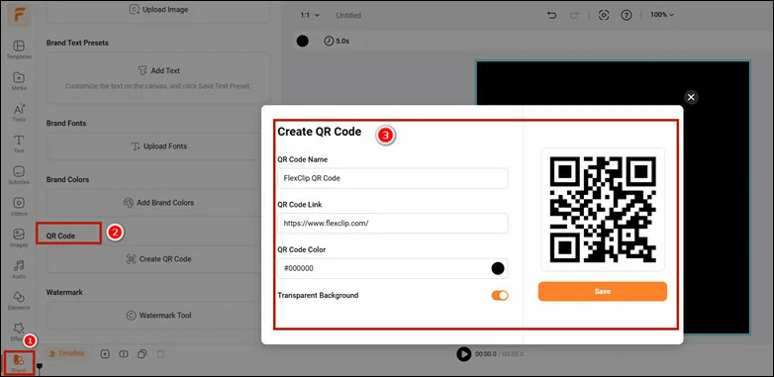Click the Redo arrow icon
The width and height of the screenshot is (774, 377).
click(574, 15)
